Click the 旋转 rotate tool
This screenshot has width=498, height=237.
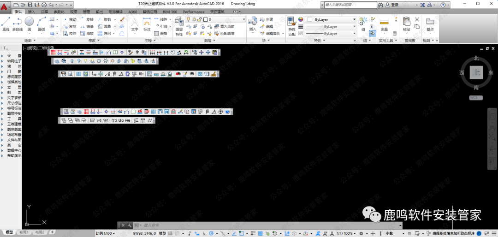pyautogui.click(x=87, y=19)
